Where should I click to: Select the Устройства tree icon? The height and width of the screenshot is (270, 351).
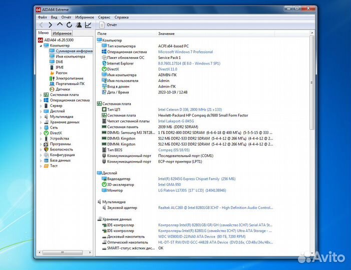coord(46,138)
